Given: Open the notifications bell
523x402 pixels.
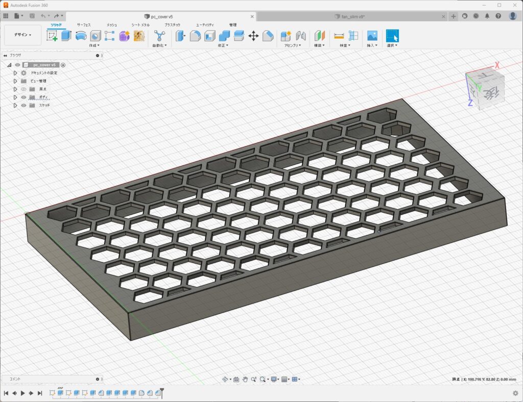Looking at the screenshot, I should (487, 16).
